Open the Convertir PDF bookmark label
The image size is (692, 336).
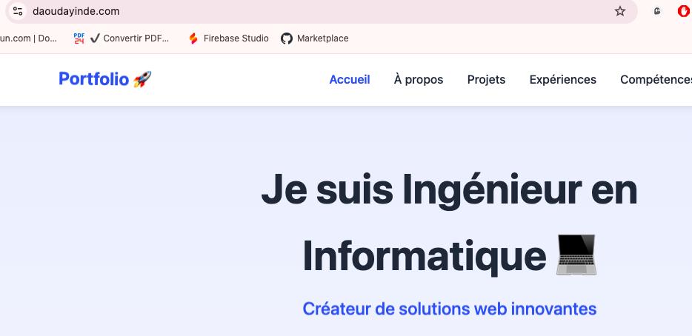point(136,38)
